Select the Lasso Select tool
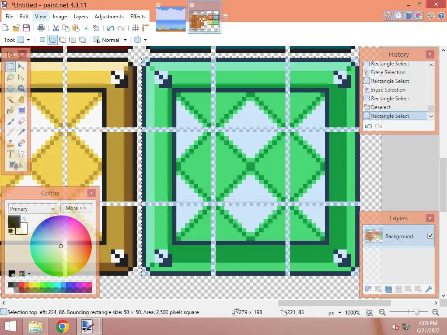Screen dimensions: 447x335 pos(10,78)
